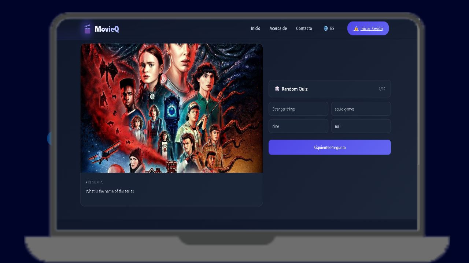Select the 'null' answer option
The image size is (469, 263).
[361, 126]
